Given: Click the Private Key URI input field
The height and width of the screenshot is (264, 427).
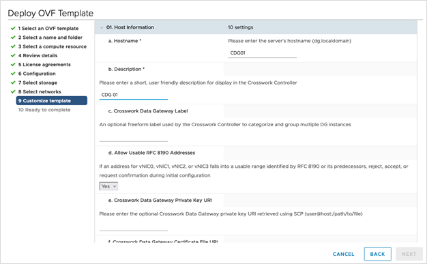Looking at the screenshot, I should [x=134, y=226].
